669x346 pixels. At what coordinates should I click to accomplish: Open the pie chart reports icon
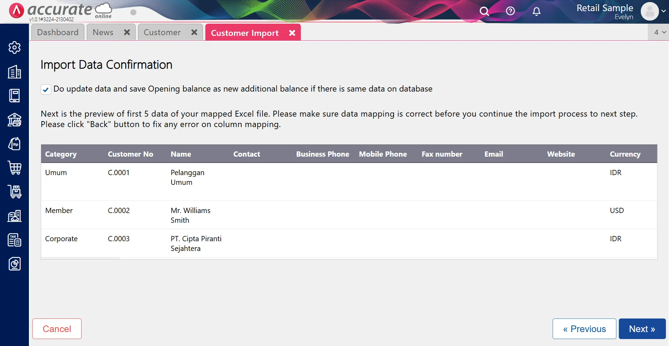[x=14, y=264]
